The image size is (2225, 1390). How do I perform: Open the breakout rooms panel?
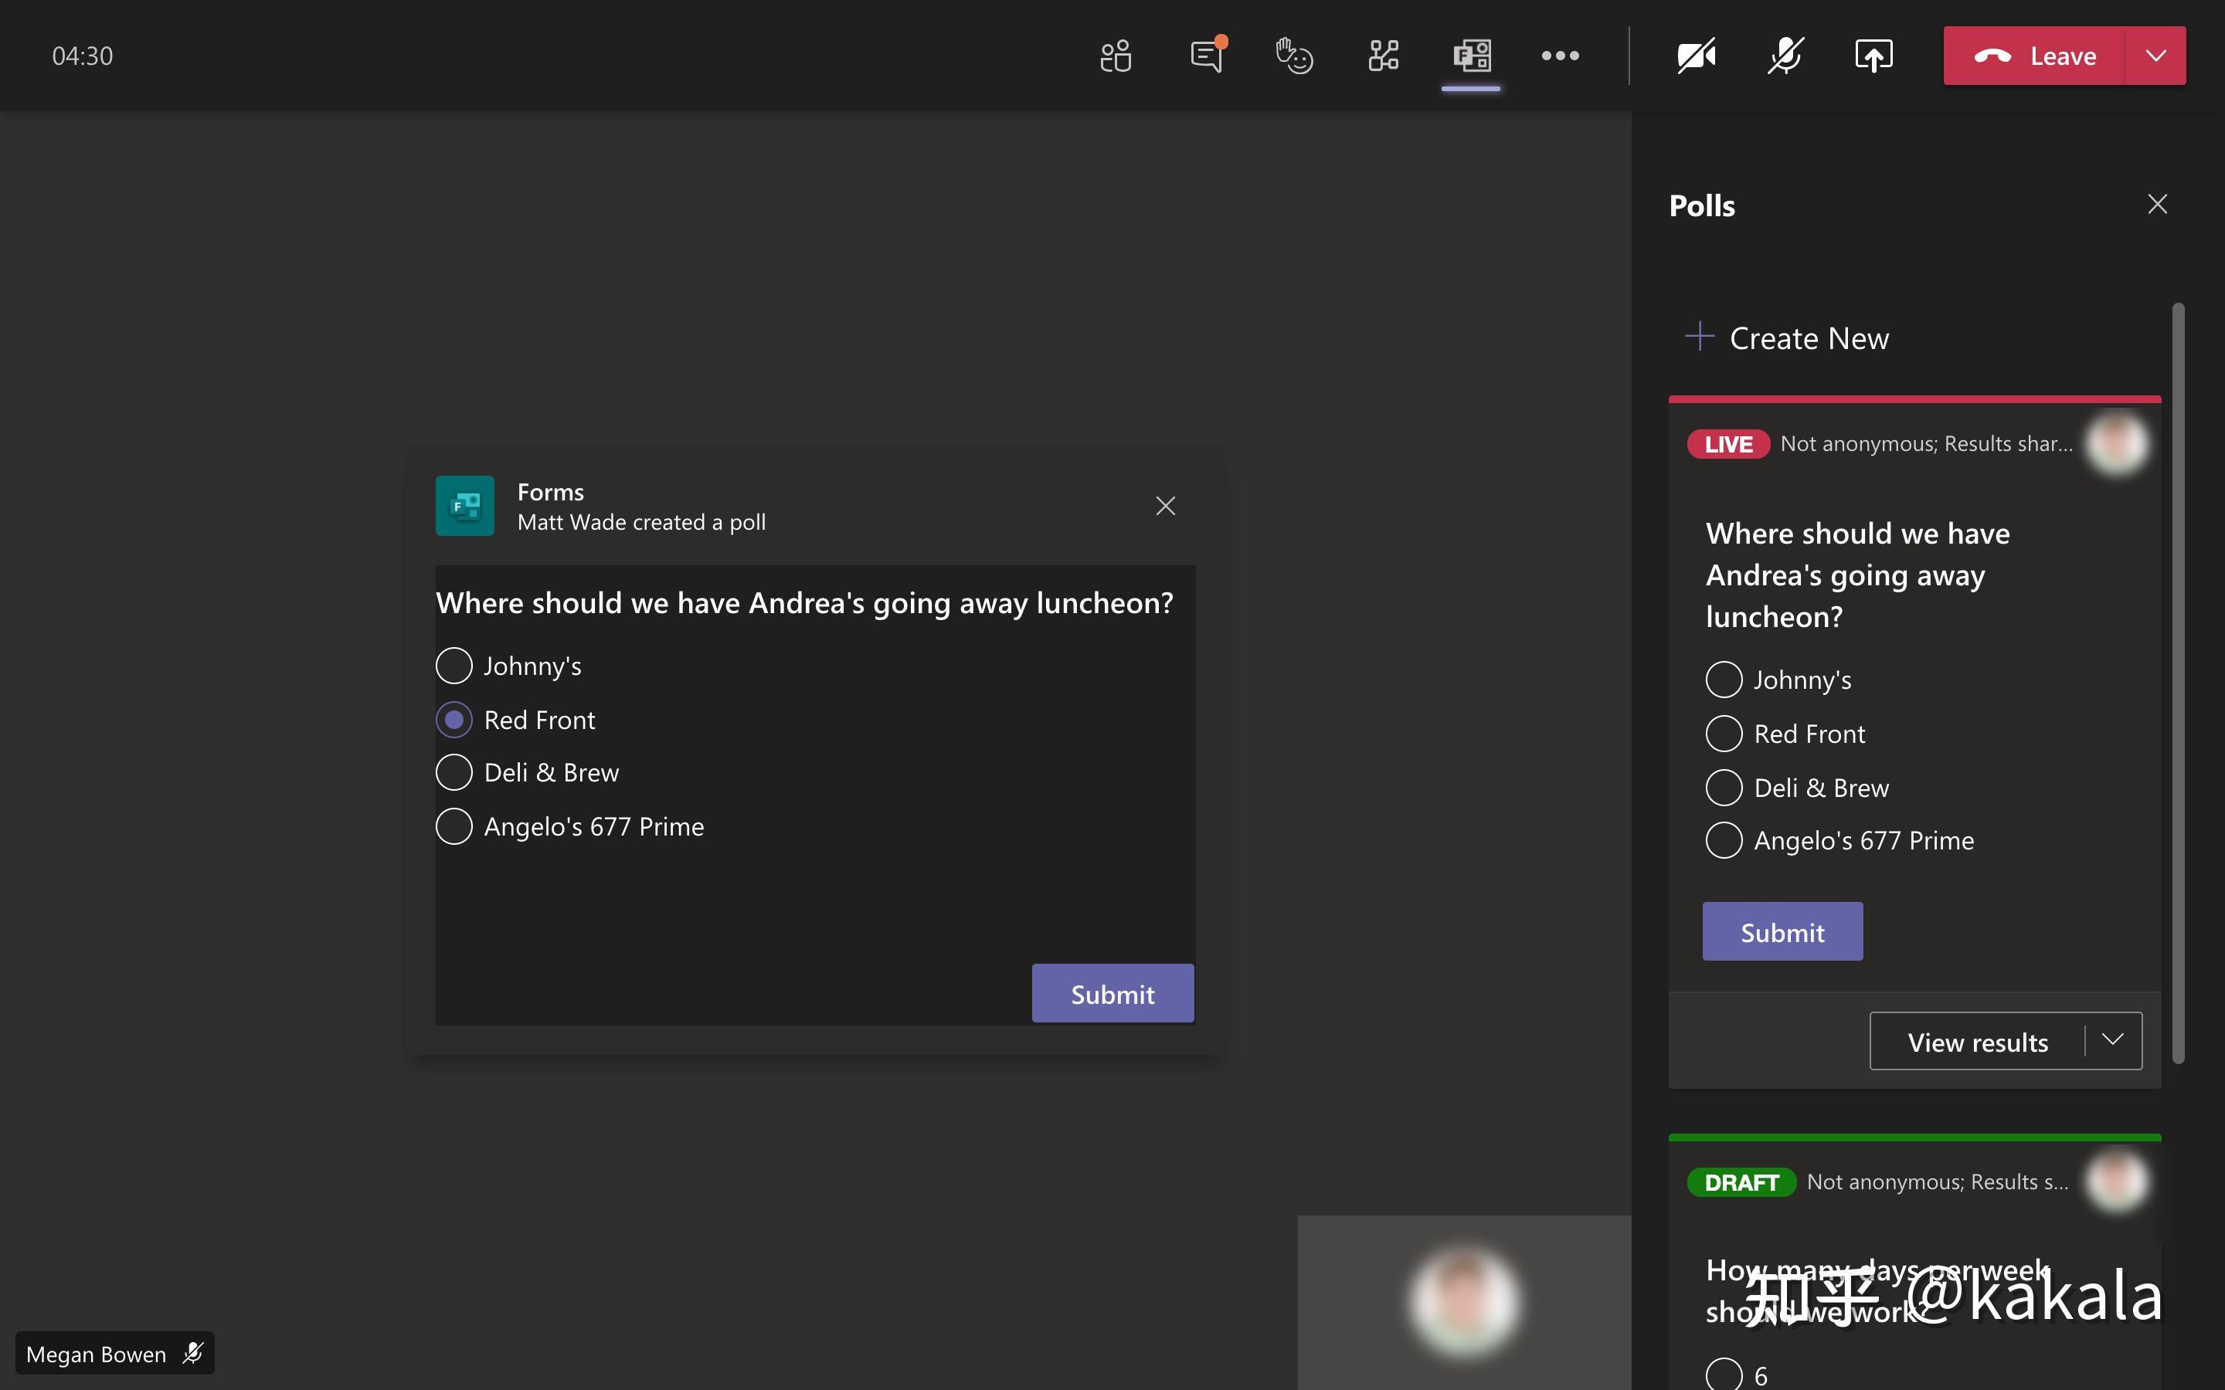tap(1381, 55)
